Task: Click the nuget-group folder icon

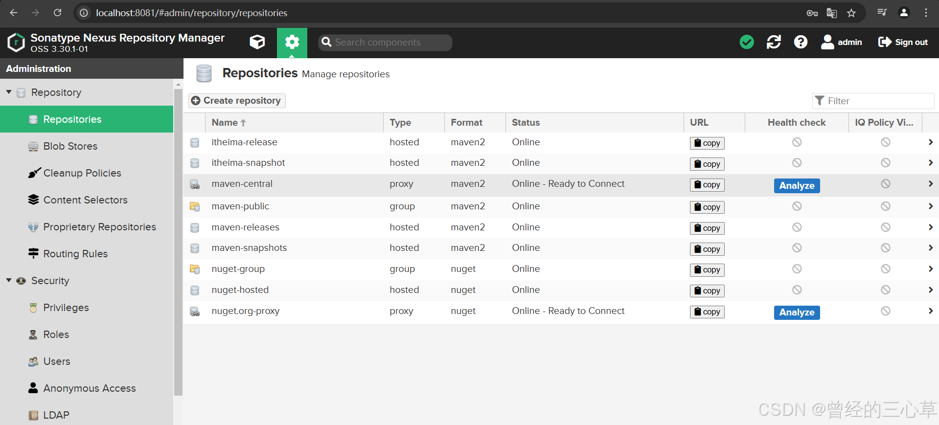Action: tap(195, 269)
